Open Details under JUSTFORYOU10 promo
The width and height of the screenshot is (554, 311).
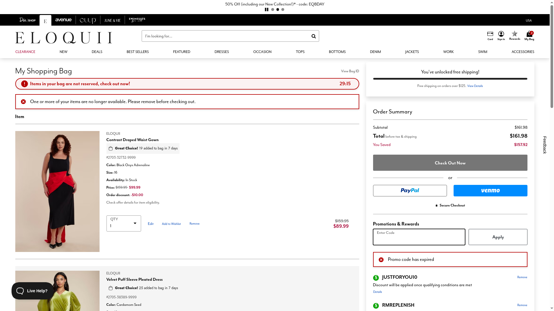(377, 292)
